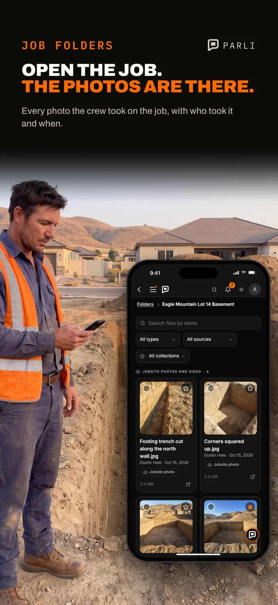Open the Corners squared up thumbnail

[231, 408]
